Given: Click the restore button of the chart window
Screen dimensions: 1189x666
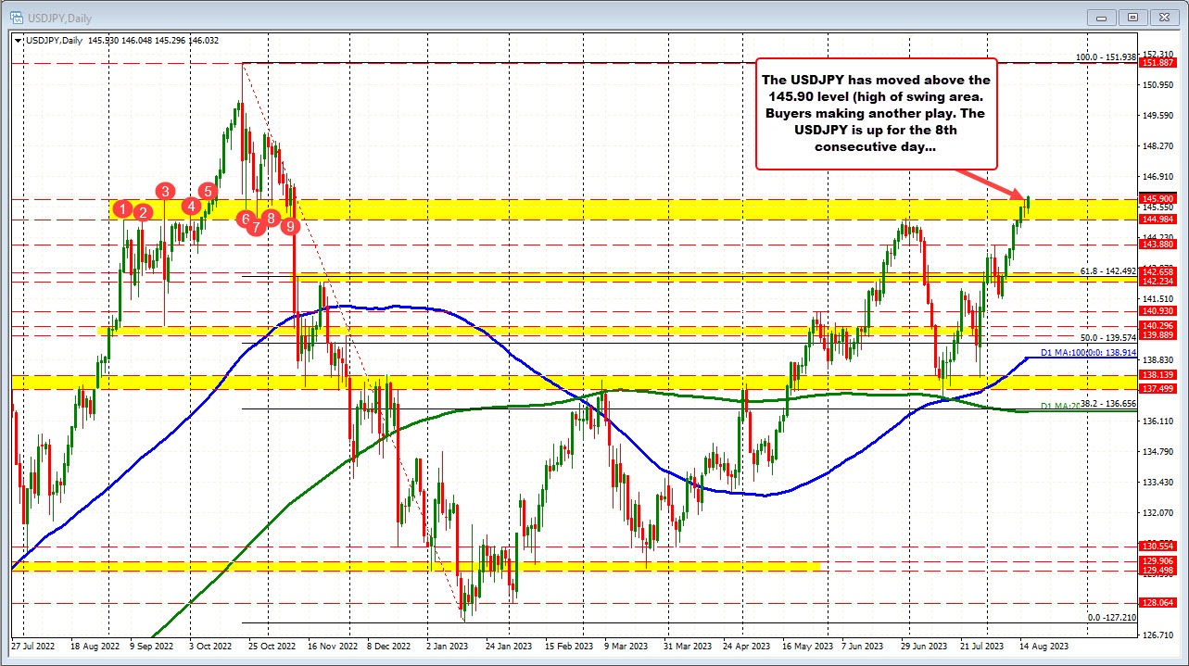Looking at the screenshot, I should [x=1132, y=18].
